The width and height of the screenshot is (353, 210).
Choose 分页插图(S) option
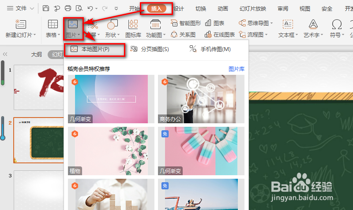[x=150, y=49]
